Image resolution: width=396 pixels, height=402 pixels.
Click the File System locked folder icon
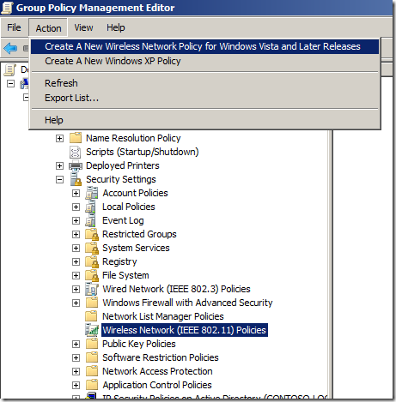[92, 275]
